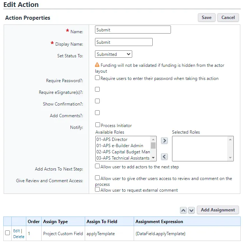Enable the Require Password checkbox
This screenshot has width=244, height=245.
point(98,78)
